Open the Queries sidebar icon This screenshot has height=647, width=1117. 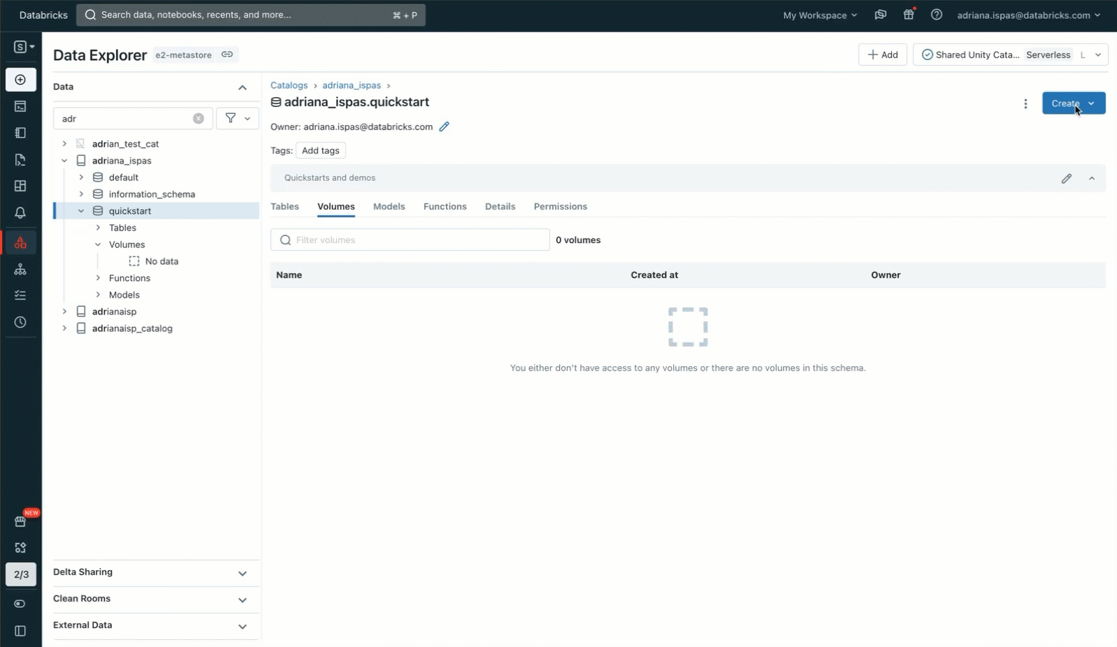[21, 159]
